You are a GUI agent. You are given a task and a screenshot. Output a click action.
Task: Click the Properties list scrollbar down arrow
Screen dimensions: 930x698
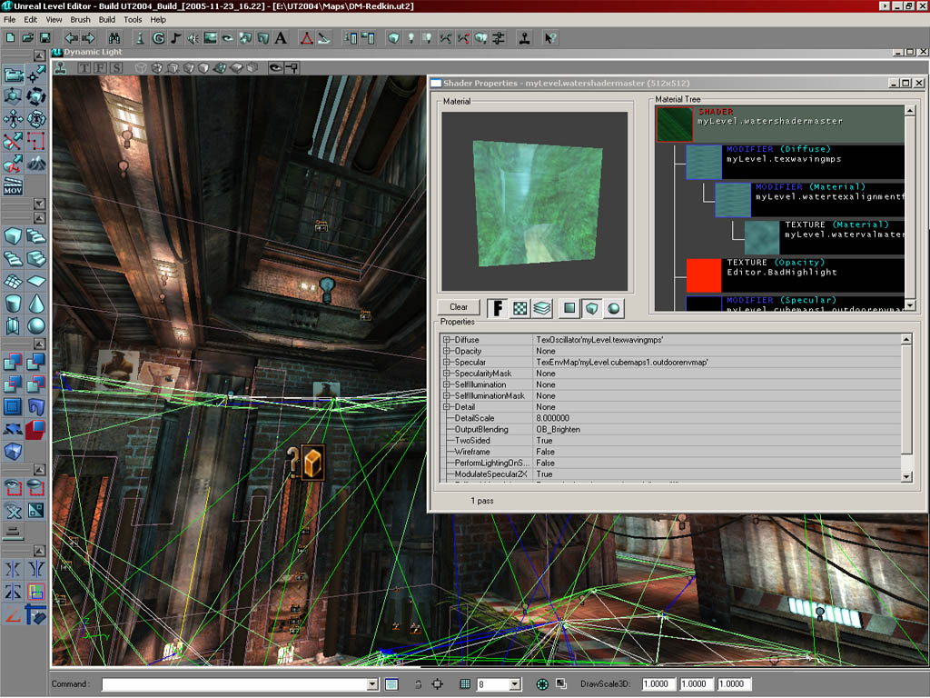pyautogui.click(x=906, y=476)
